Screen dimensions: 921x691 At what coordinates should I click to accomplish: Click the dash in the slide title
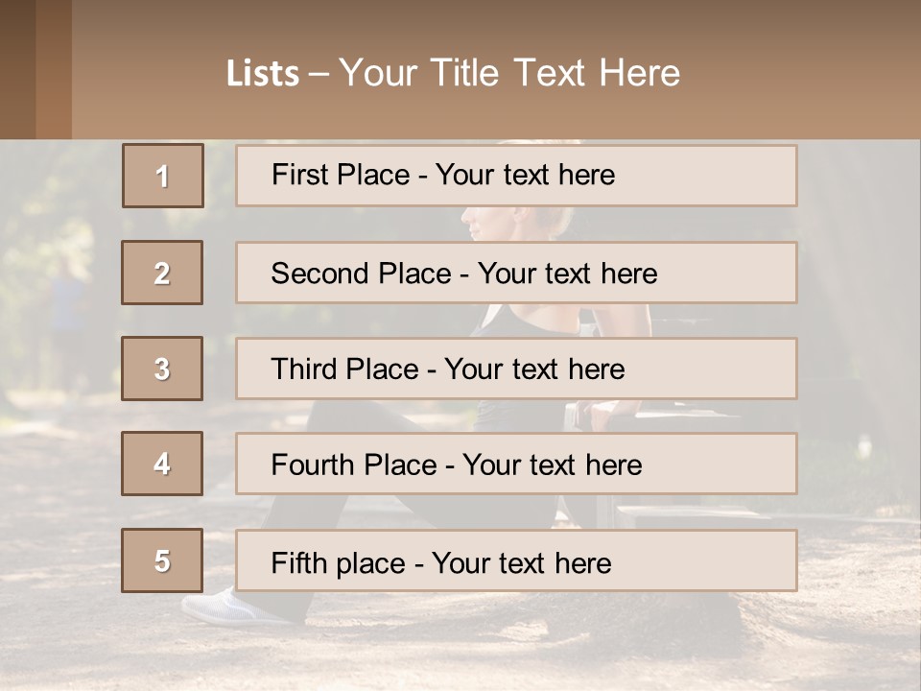(x=319, y=74)
